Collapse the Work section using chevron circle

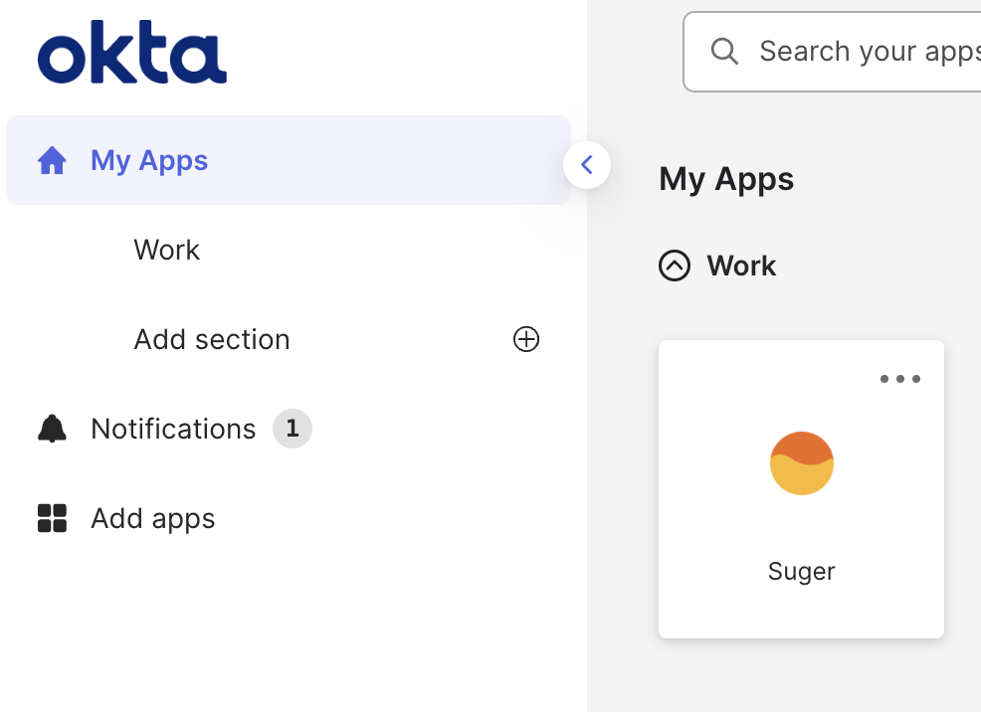point(675,266)
